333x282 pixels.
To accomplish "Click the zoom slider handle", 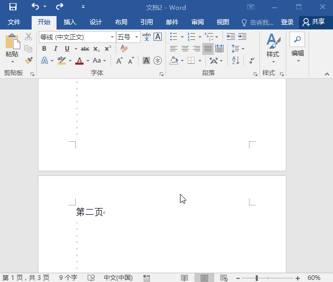I will tap(257, 278).
